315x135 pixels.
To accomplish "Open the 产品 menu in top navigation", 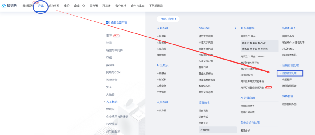I will tap(41, 6).
